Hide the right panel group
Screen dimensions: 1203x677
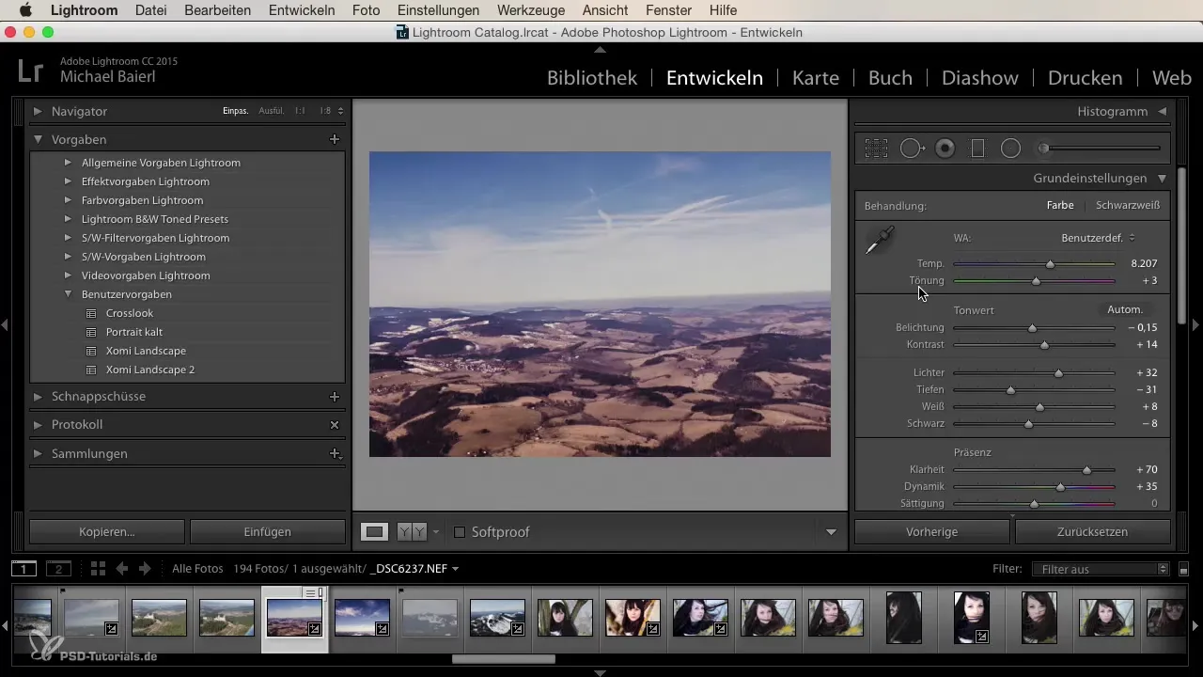click(1196, 325)
